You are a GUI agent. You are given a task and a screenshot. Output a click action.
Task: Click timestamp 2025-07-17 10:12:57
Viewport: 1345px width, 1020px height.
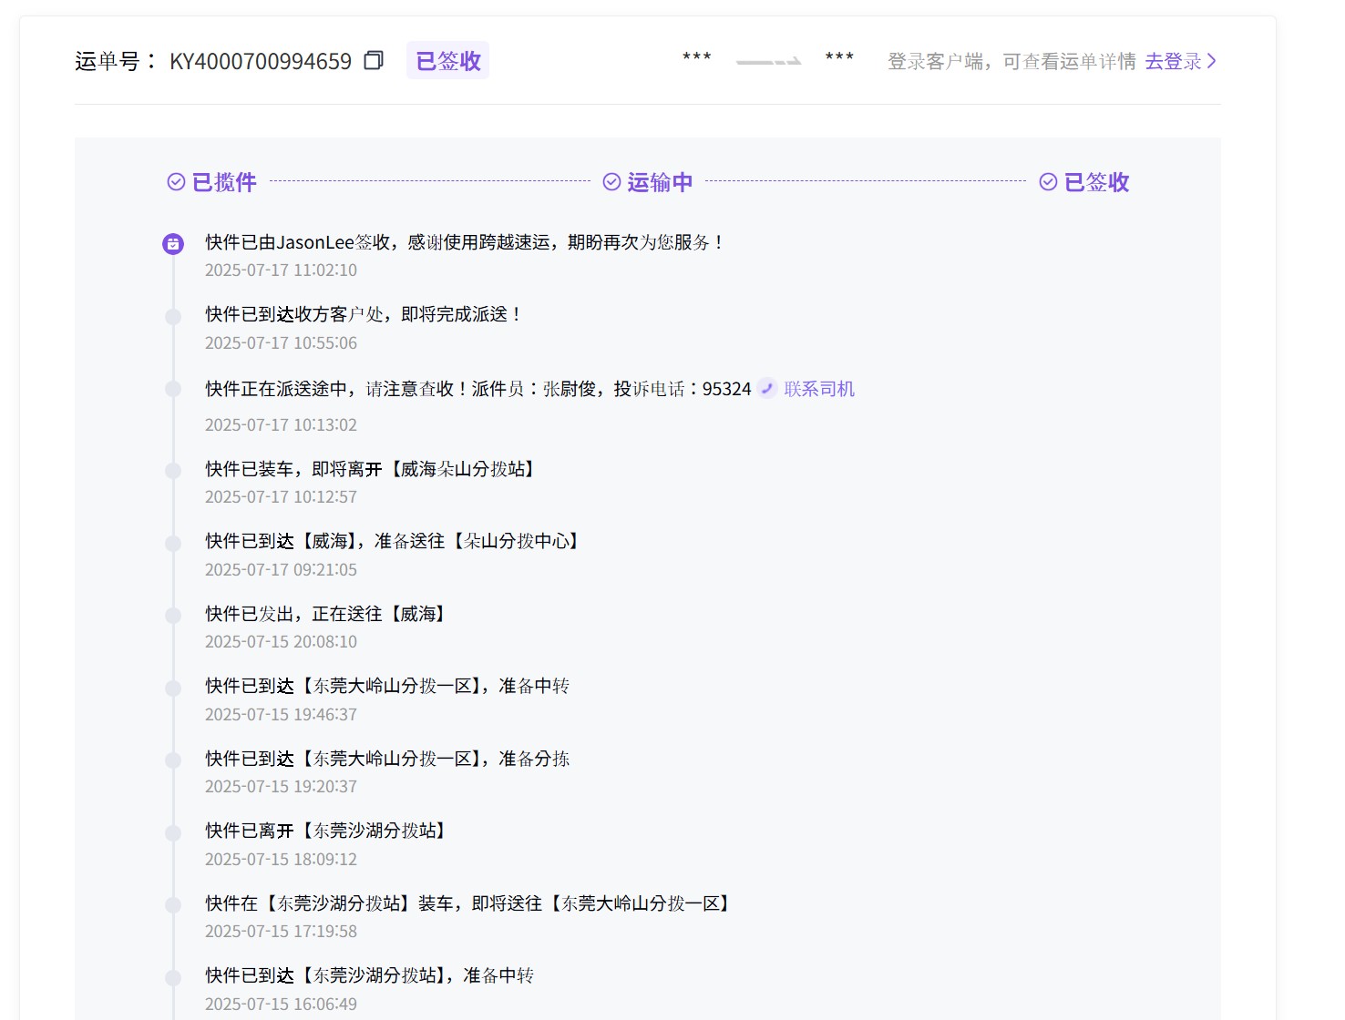[x=281, y=497]
